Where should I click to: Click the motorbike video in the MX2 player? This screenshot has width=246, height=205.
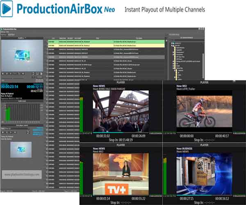tap(205, 111)
